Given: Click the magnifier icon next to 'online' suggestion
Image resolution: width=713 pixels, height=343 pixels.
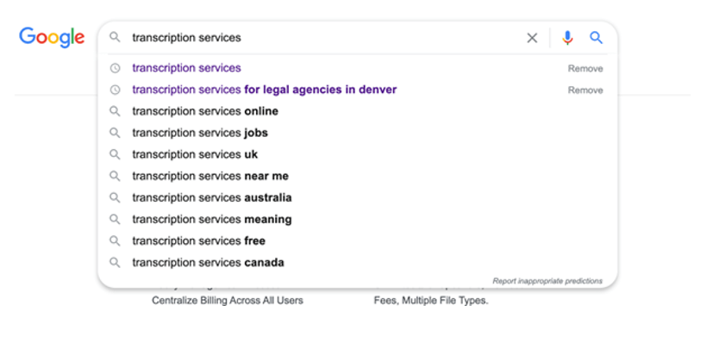Looking at the screenshot, I should tap(115, 111).
